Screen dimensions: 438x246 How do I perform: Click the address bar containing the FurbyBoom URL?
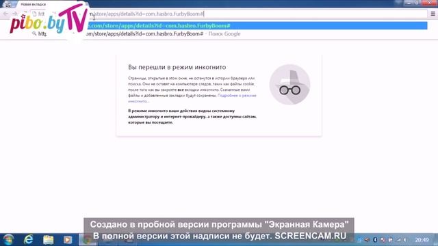(x=229, y=14)
